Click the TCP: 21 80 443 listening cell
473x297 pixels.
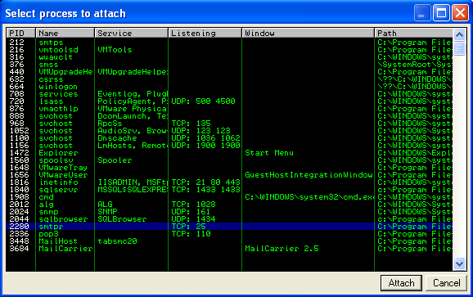coord(205,182)
